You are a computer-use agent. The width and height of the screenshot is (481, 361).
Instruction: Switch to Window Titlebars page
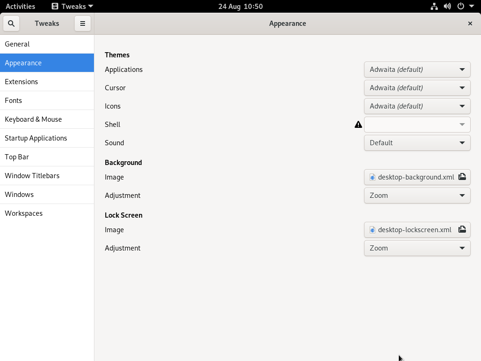[47, 176]
